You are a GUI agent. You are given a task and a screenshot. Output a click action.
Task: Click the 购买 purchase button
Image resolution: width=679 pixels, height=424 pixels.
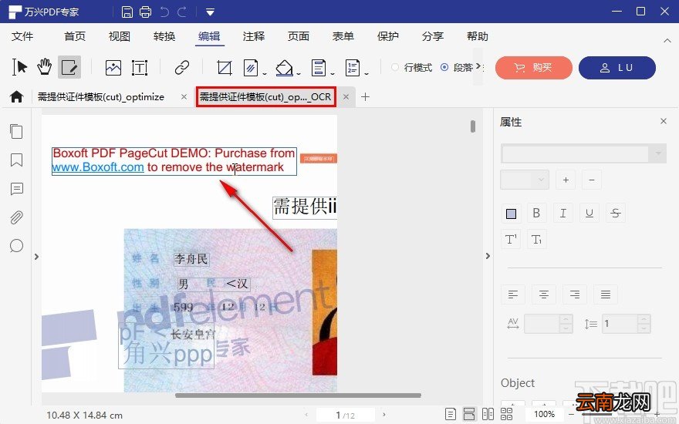coord(533,68)
